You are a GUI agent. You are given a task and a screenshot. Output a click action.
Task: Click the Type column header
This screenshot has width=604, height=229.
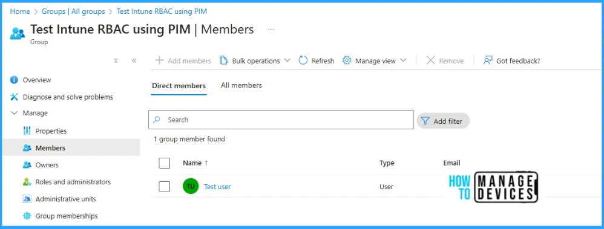387,163
